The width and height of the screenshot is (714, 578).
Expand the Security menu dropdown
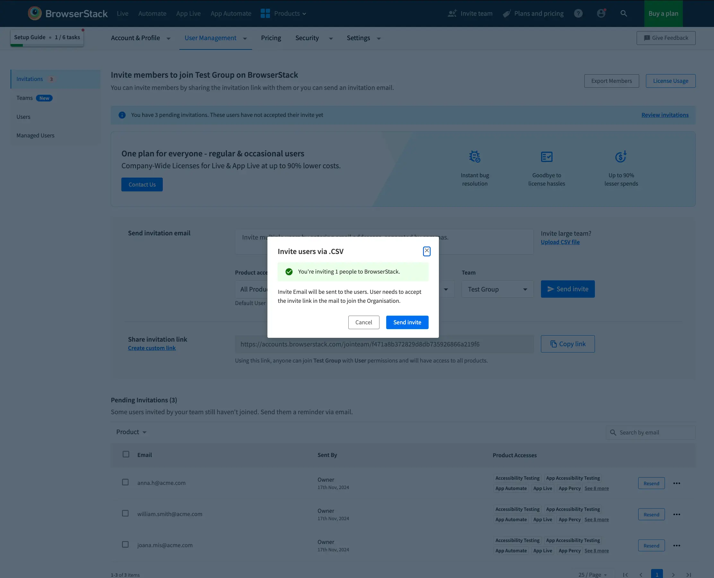314,38
